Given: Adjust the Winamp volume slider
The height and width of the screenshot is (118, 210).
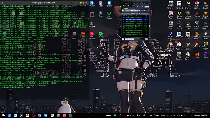Looking at the screenshot, I should click(x=135, y=7).
